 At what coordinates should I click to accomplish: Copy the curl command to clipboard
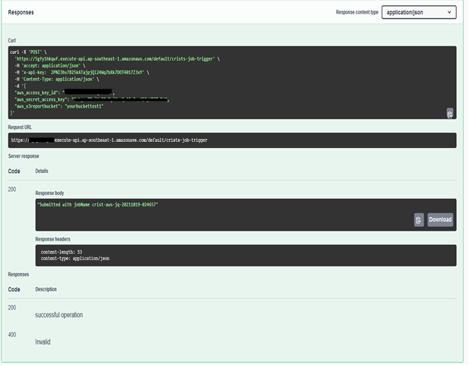[x=449, y=113]
